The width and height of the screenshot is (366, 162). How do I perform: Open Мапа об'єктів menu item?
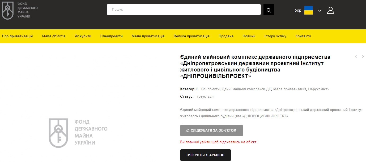(54, 36)
